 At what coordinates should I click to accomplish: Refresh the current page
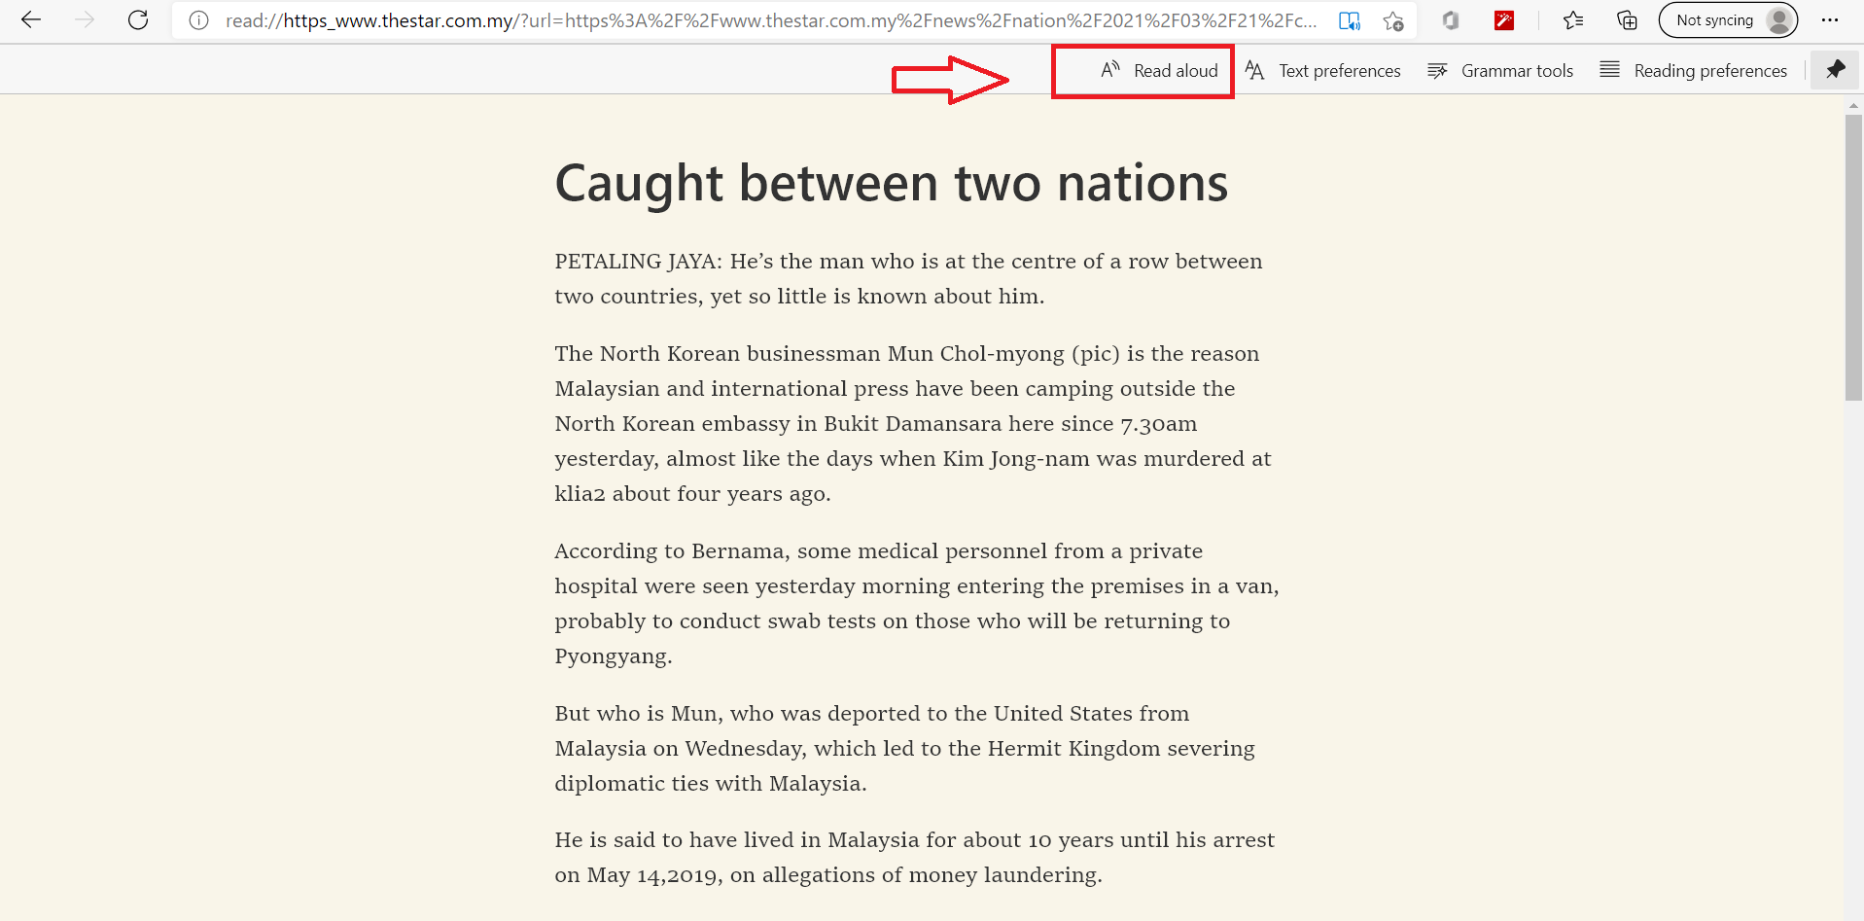click(138, 20)
